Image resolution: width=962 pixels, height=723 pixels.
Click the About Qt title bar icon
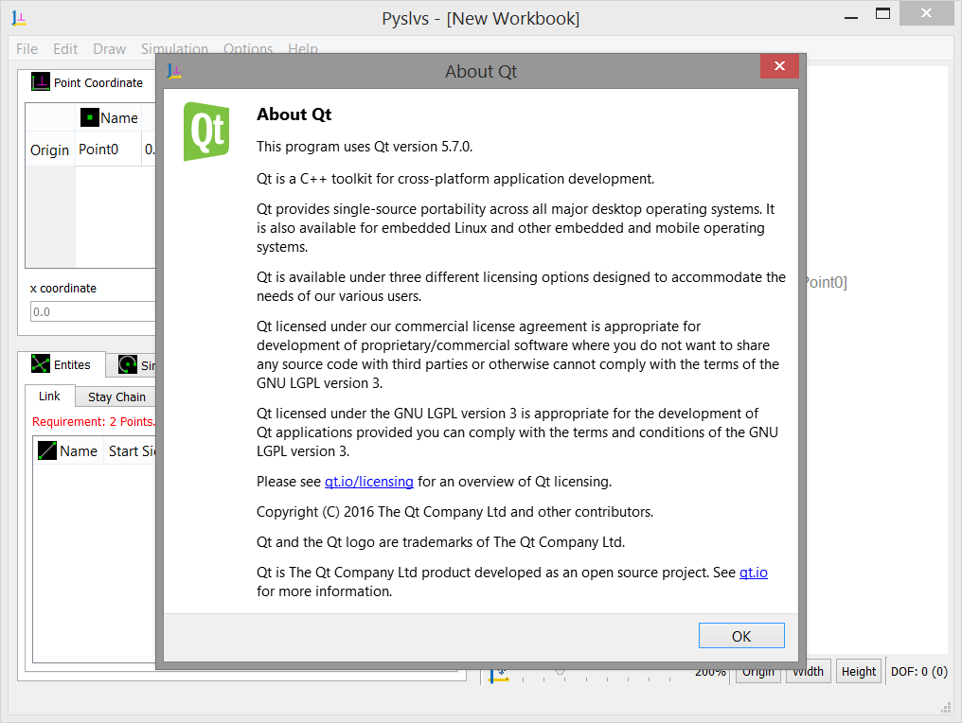[174, 72]
